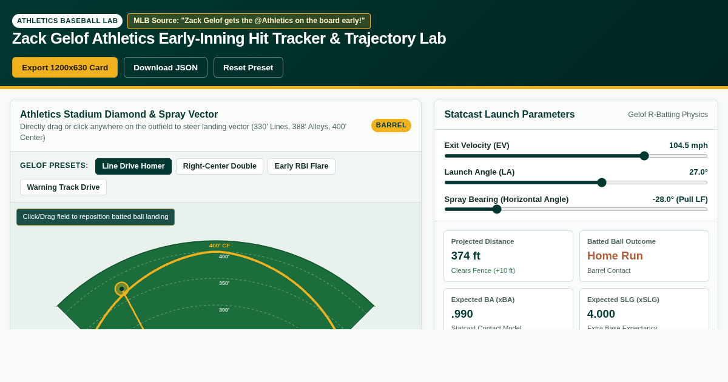
Task: Click the Clears Fence (+10 ft) note
Action: click(x=483, y=270)
